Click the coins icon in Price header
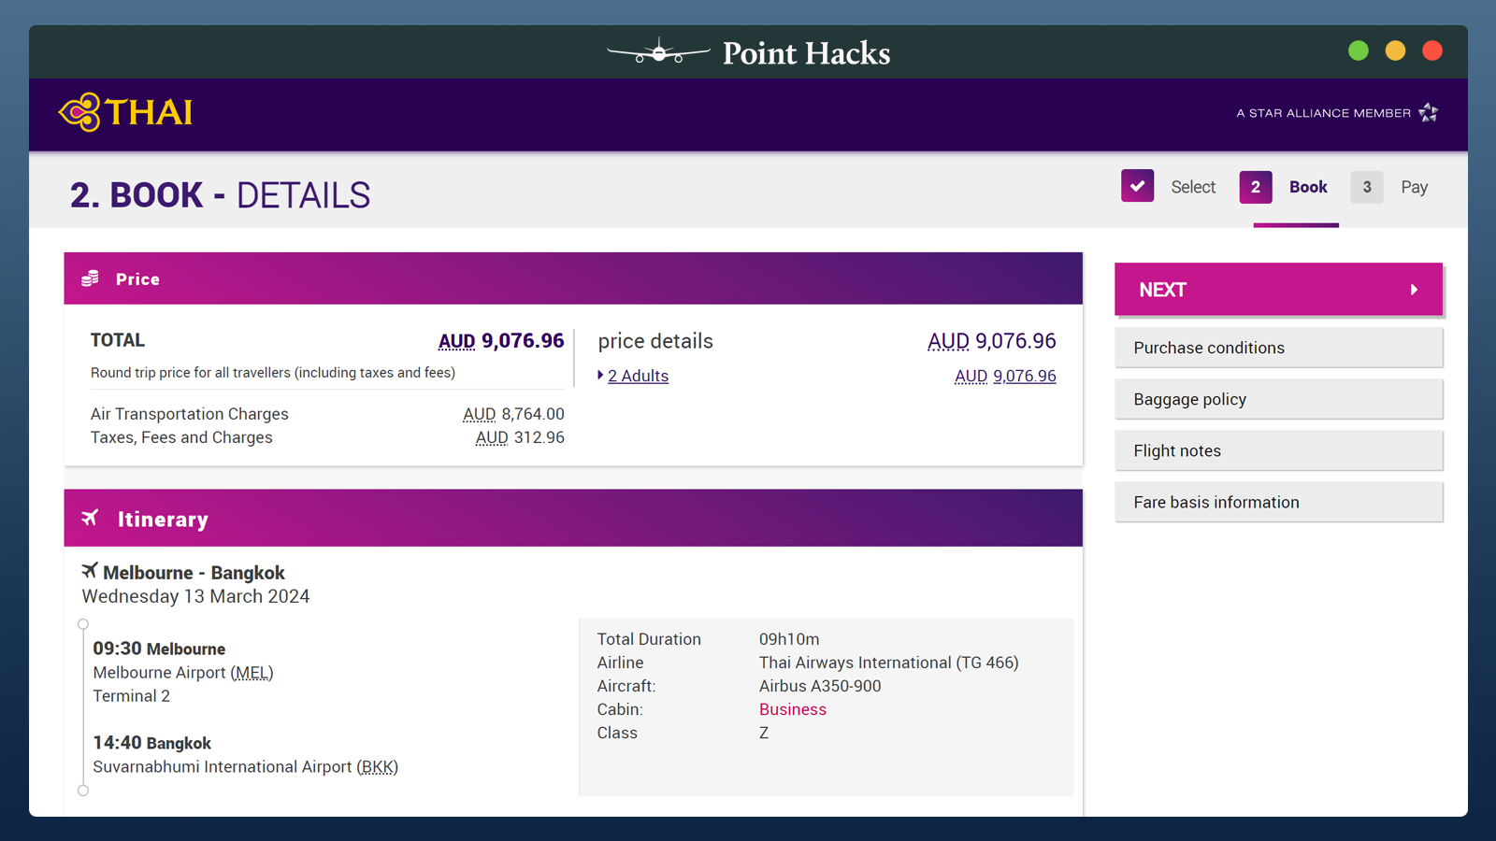1496x841 pixels. tap(90, 278)
